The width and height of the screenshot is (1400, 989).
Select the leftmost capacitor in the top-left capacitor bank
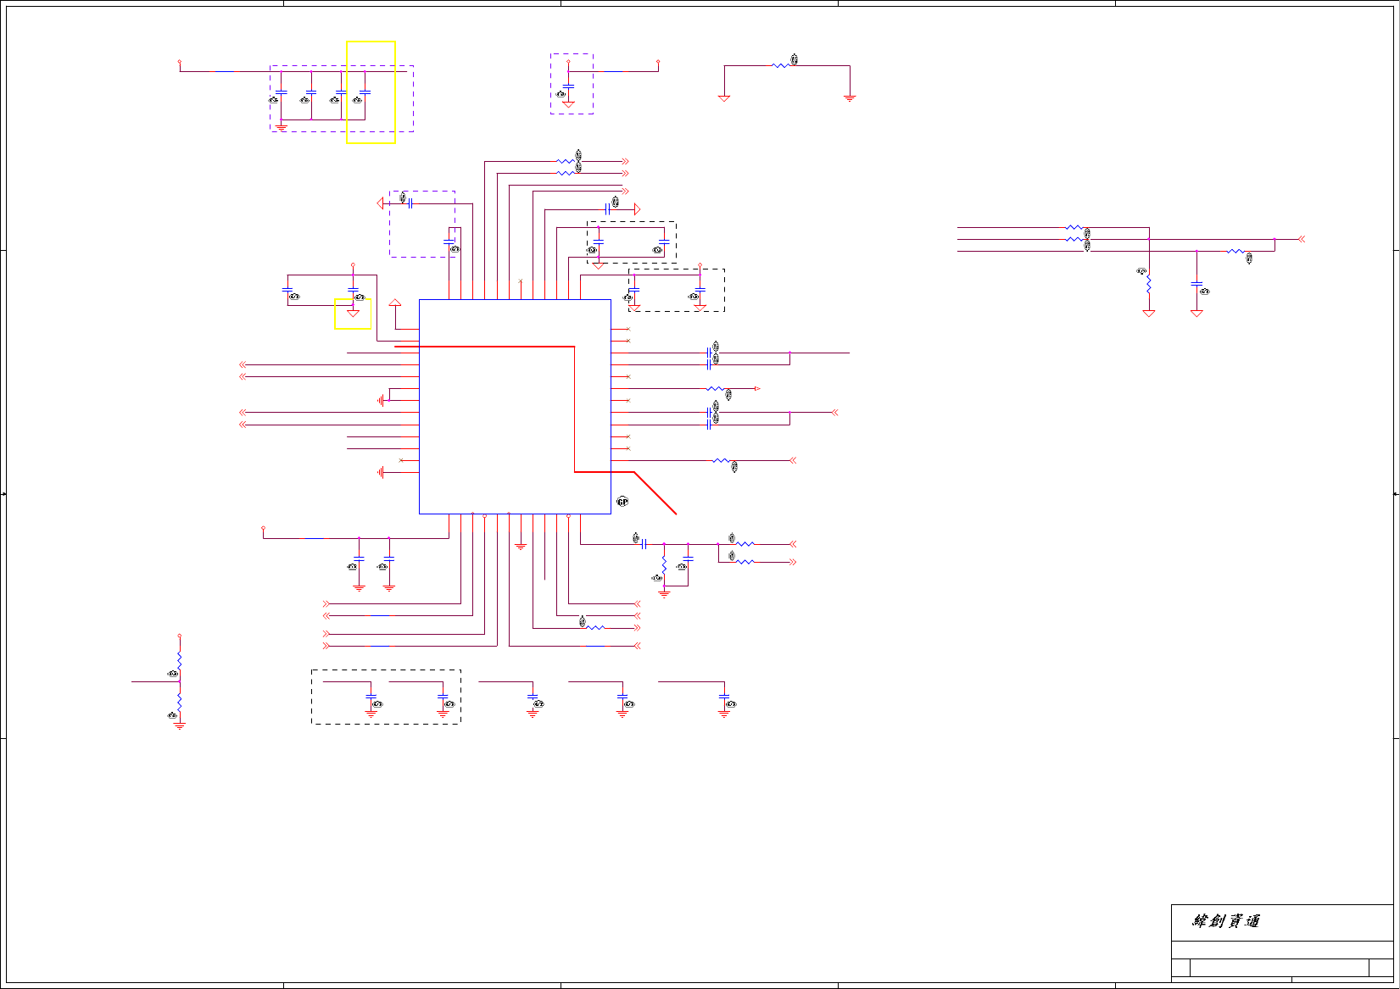pyautogui.click(x=282, y=92)
